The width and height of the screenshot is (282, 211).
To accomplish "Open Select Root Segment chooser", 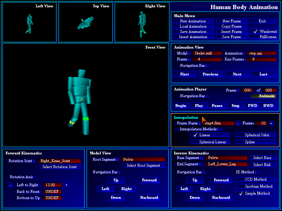I will pyautogui.click(x=145, y=165).
